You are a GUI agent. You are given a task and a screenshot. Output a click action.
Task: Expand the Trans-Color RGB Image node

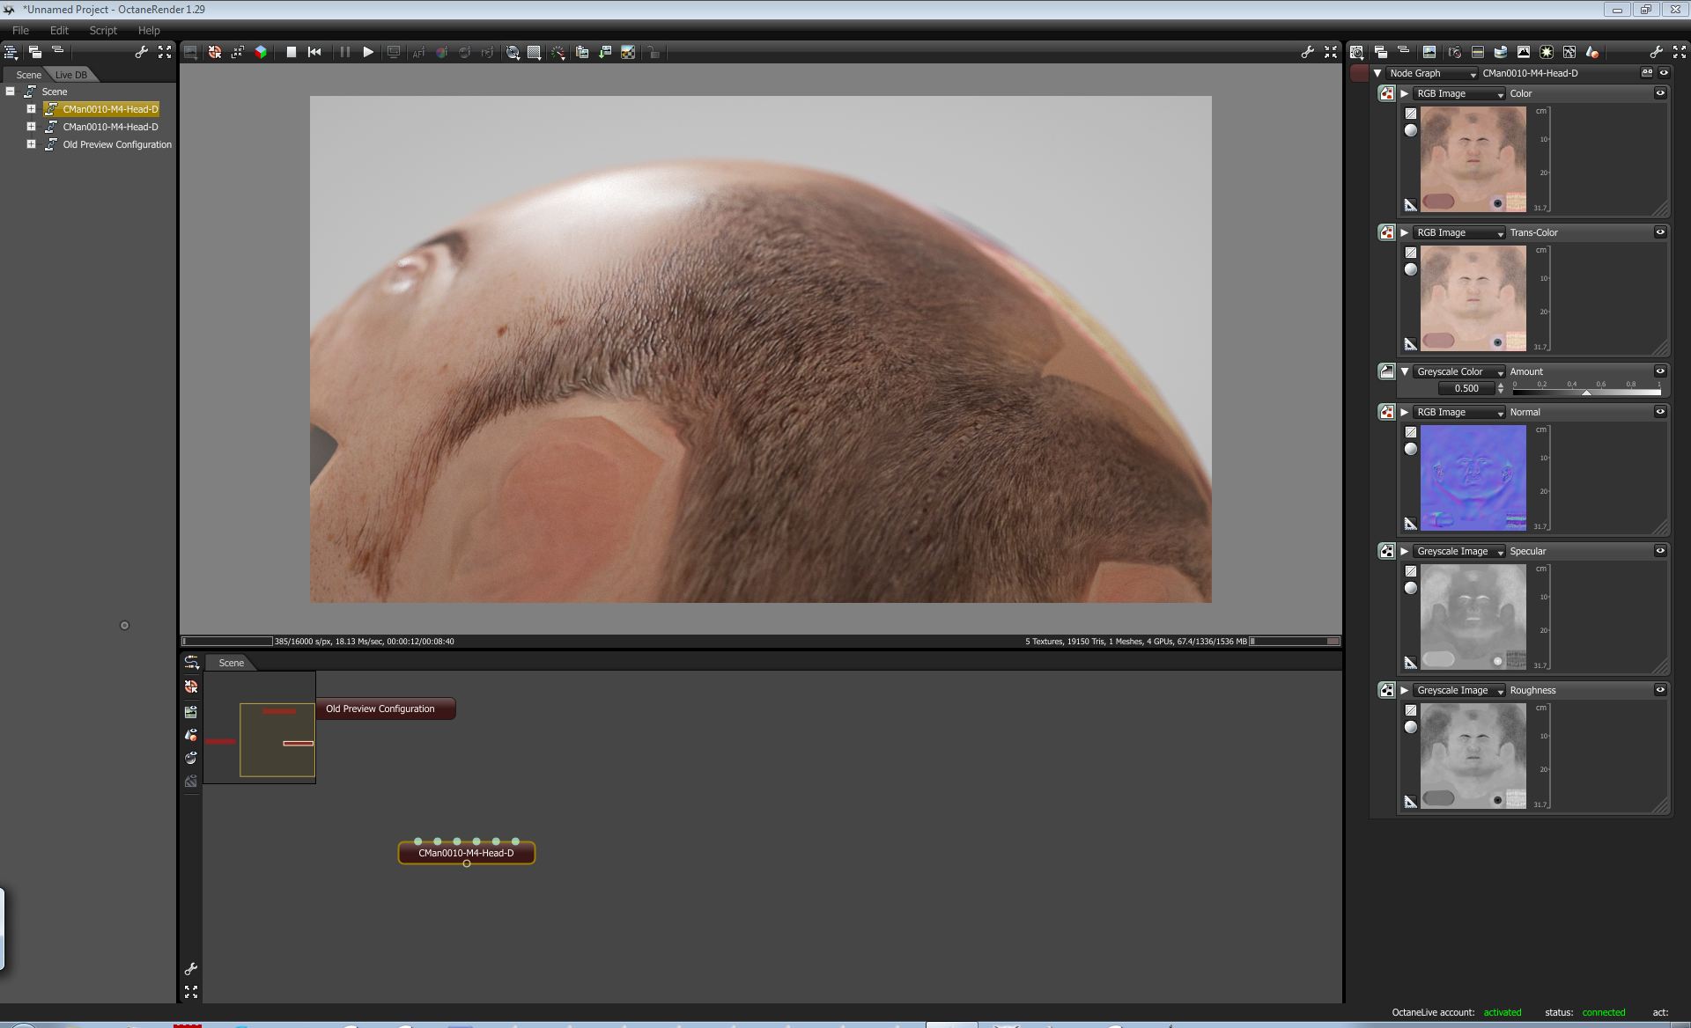[x=1405, y=232]
